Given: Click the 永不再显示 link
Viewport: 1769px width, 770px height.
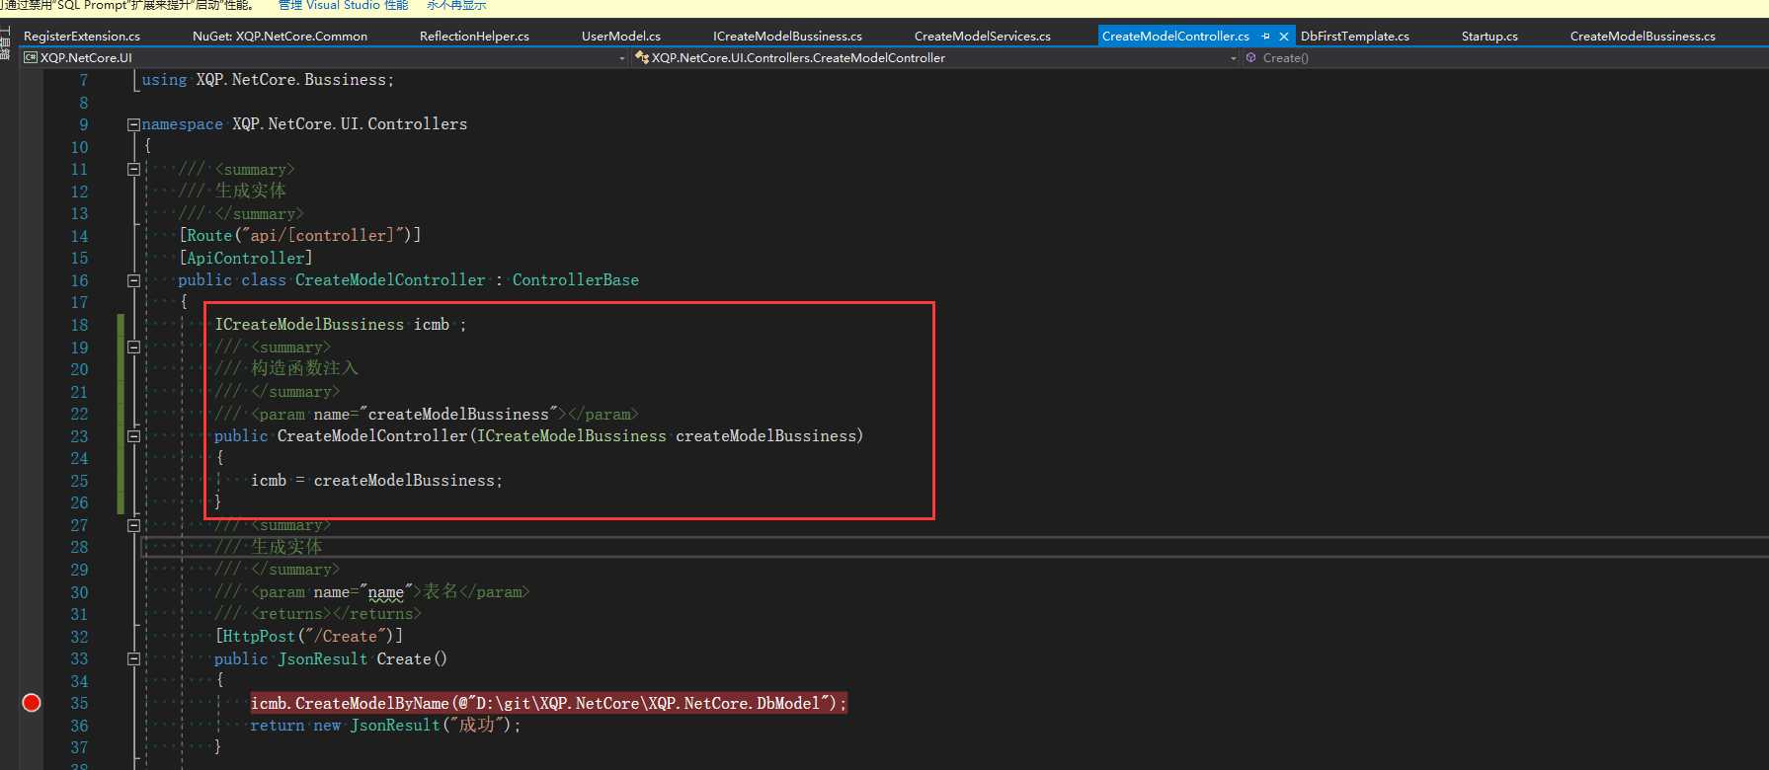Looking at the screenshot, I should [456, 6].
